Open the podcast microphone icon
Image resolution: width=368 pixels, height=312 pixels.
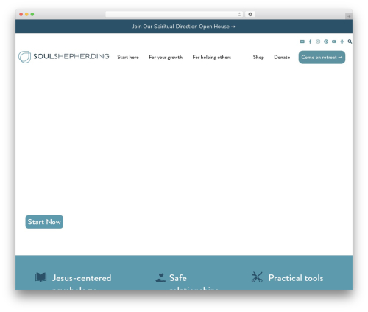pos(342,41)
